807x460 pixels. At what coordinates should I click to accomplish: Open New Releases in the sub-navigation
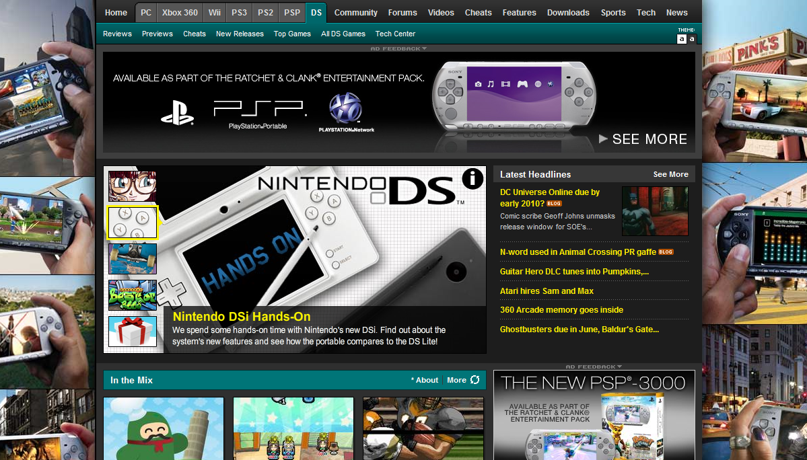[x=240, y=34]
